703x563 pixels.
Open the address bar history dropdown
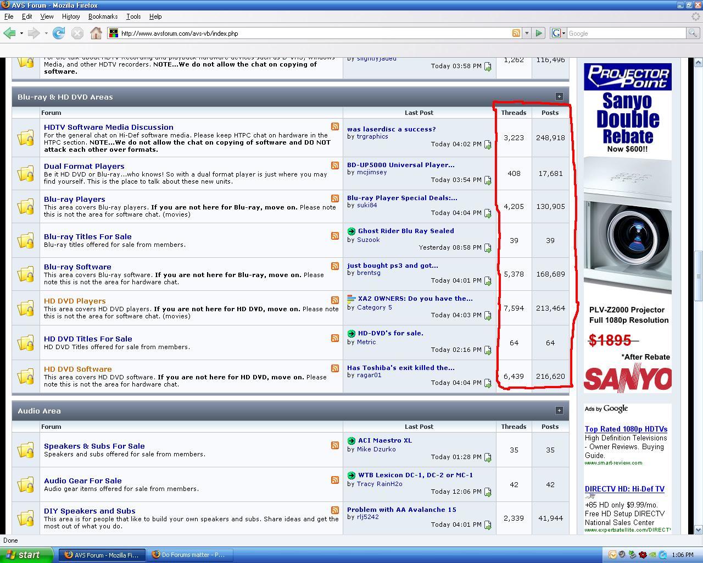click(527, 33)
